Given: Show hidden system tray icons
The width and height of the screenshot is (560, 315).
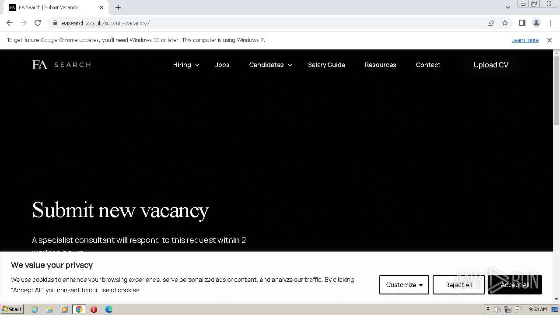Looking at the screenshot, I should [x=488, y=309].
